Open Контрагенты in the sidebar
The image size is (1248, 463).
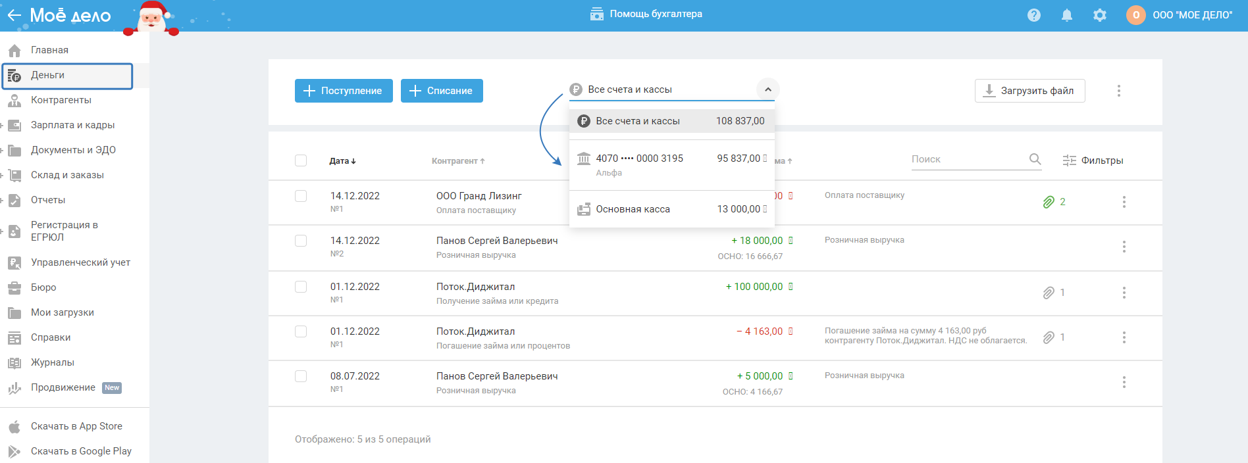61,100
